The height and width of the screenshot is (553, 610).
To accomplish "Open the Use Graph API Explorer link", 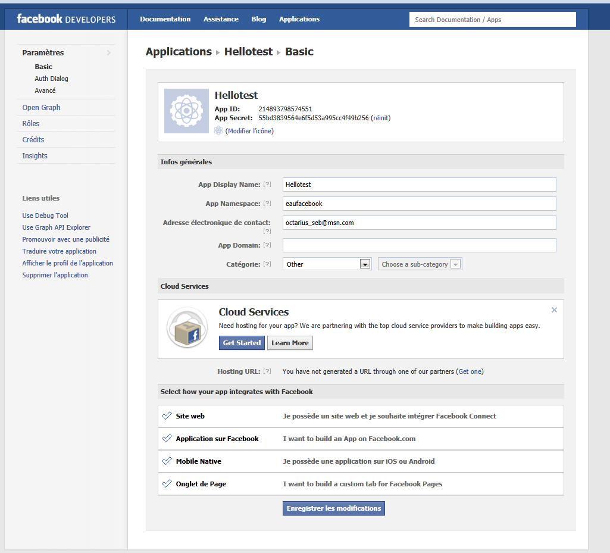I will [56, 227].
